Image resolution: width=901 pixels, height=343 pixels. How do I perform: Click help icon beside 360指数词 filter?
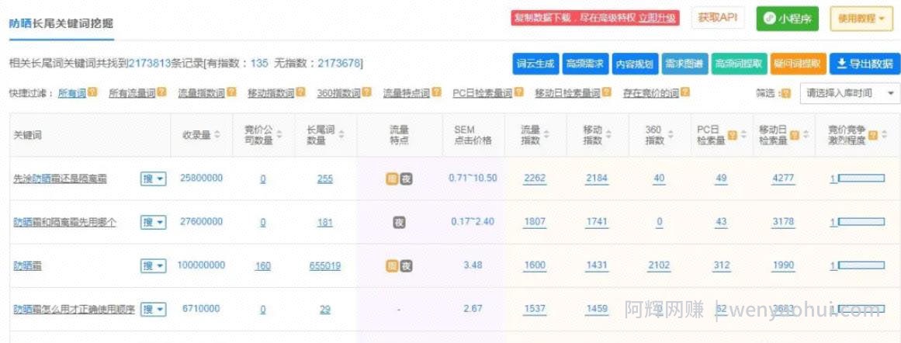point(366,92)
